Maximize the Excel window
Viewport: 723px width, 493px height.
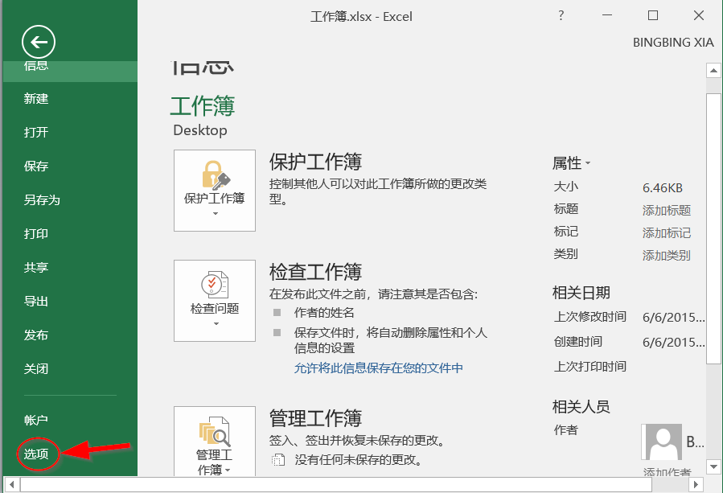pyautogui.click(x=653, y=15)
